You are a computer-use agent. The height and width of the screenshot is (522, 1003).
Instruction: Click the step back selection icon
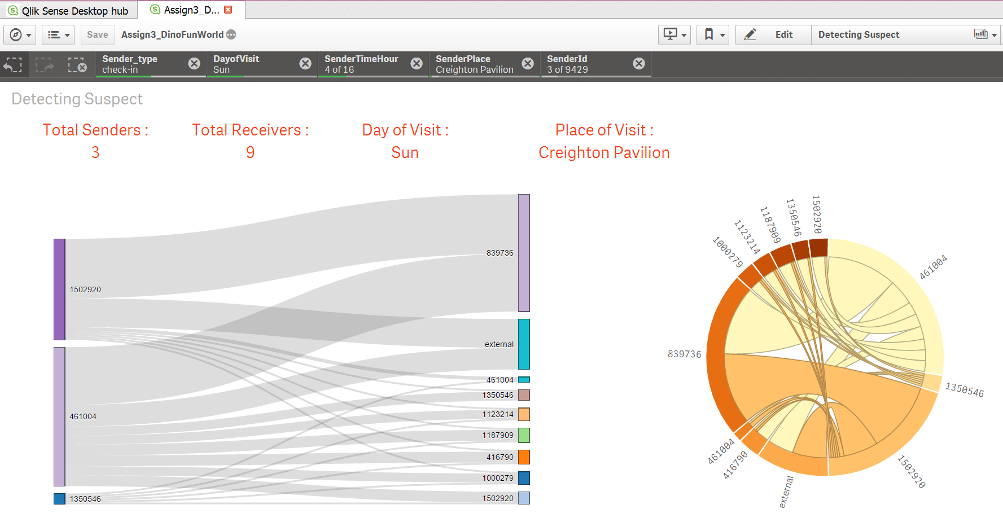[x=13, y=65]
